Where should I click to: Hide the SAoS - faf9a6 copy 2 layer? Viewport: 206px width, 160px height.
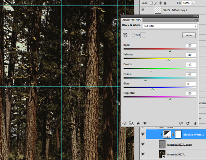pos(143,10)
